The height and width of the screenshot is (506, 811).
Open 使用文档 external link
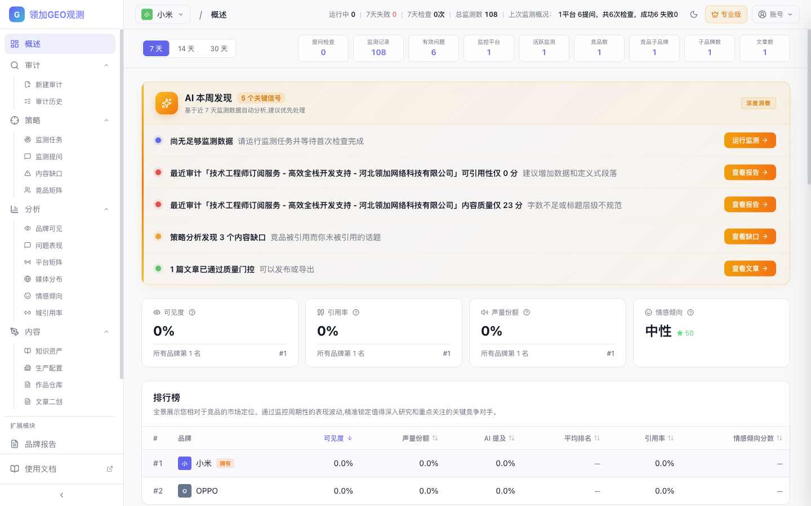pos(61,469)
